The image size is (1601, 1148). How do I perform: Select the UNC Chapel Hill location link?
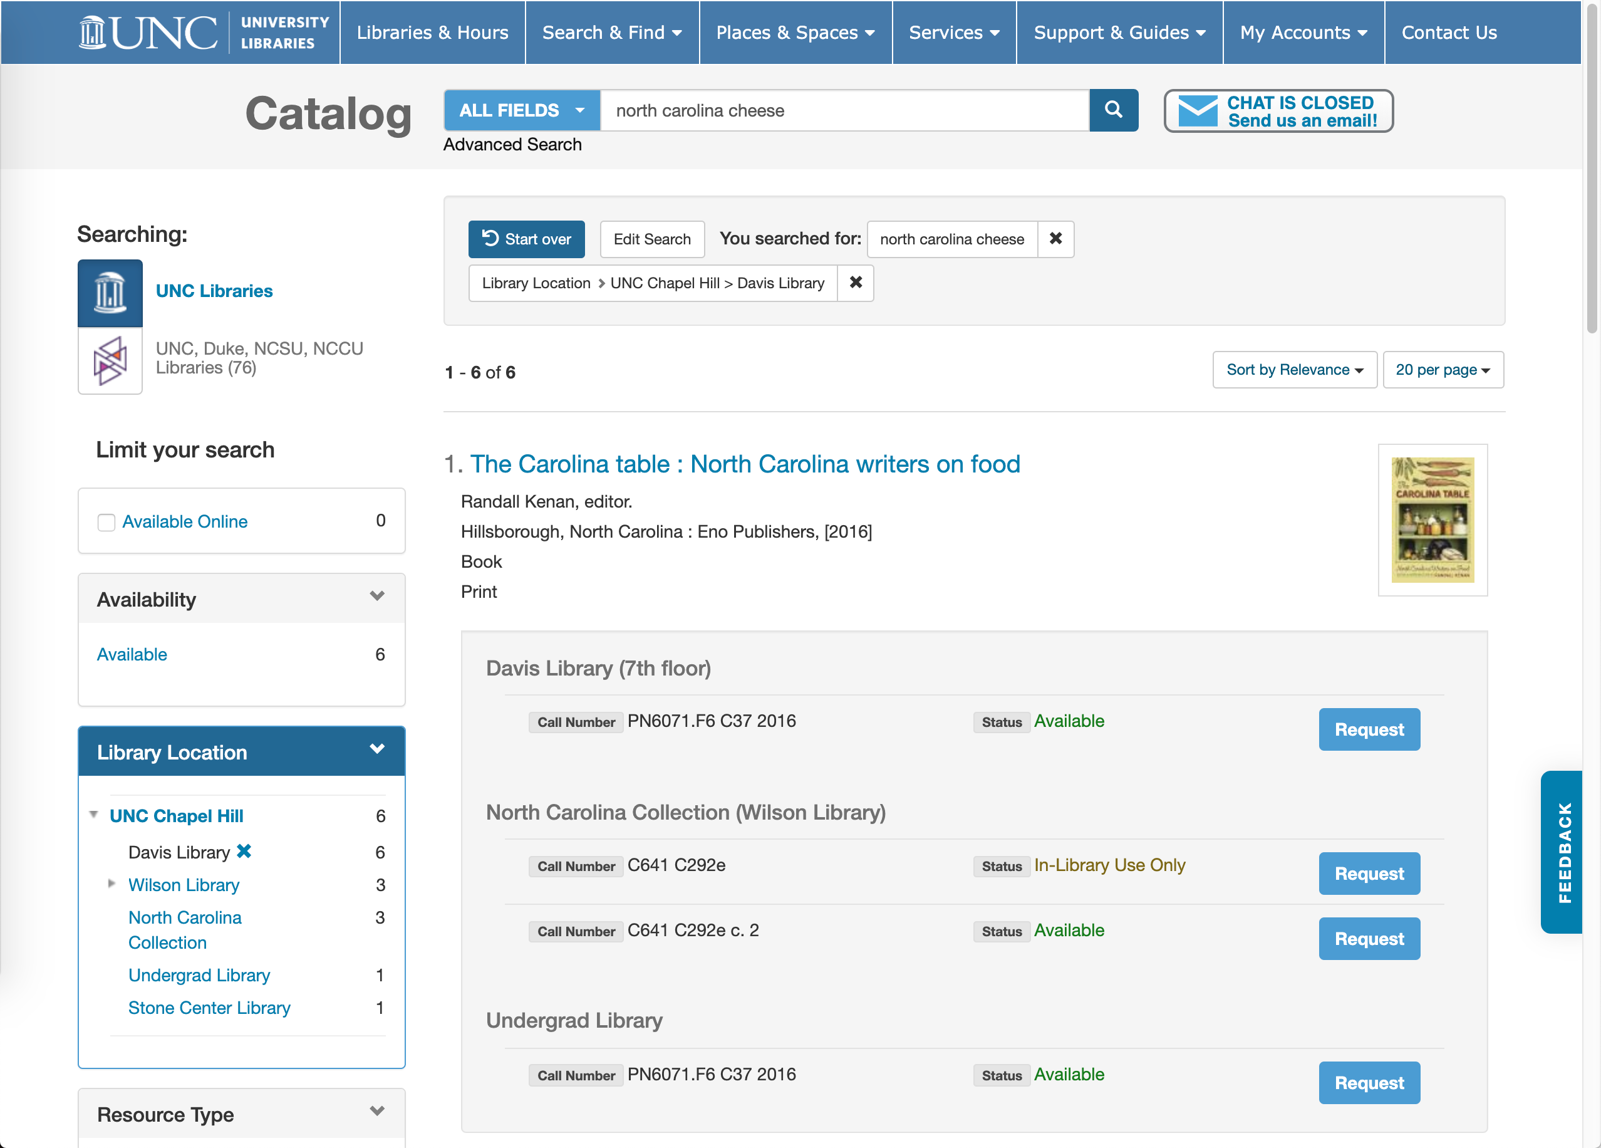(x=177, y=815)
